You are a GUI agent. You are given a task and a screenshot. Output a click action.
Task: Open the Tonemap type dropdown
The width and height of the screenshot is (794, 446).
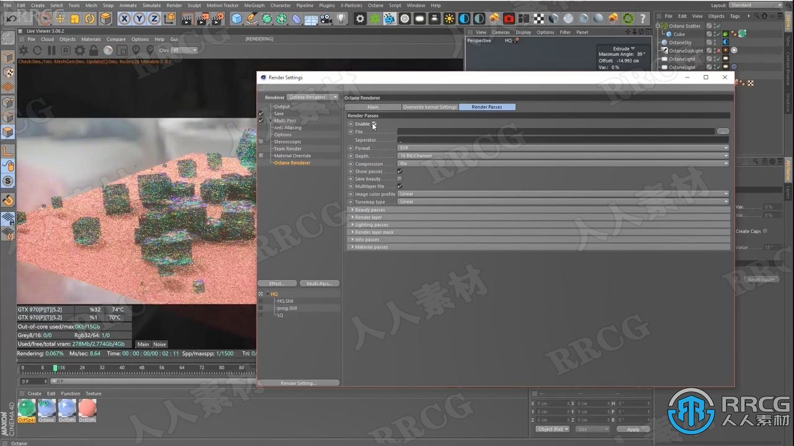[563, 202]
